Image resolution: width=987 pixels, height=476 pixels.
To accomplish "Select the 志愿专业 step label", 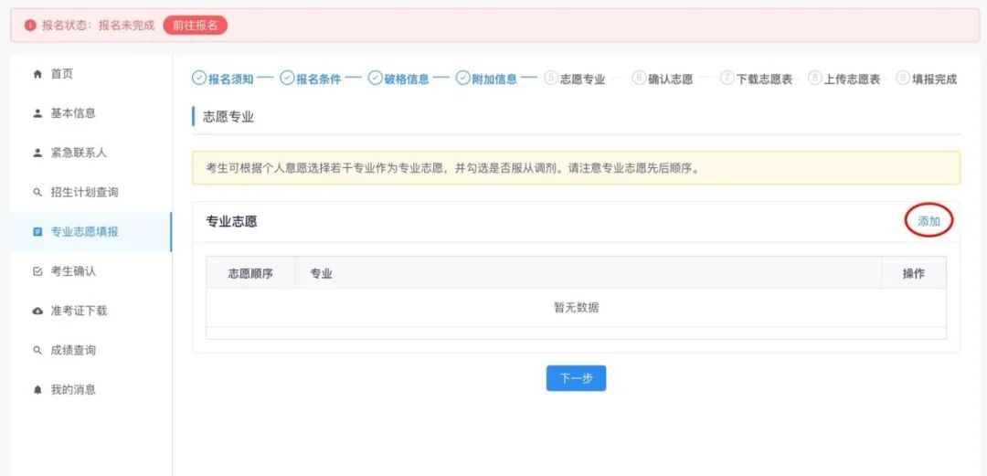I will pos(583,79).
